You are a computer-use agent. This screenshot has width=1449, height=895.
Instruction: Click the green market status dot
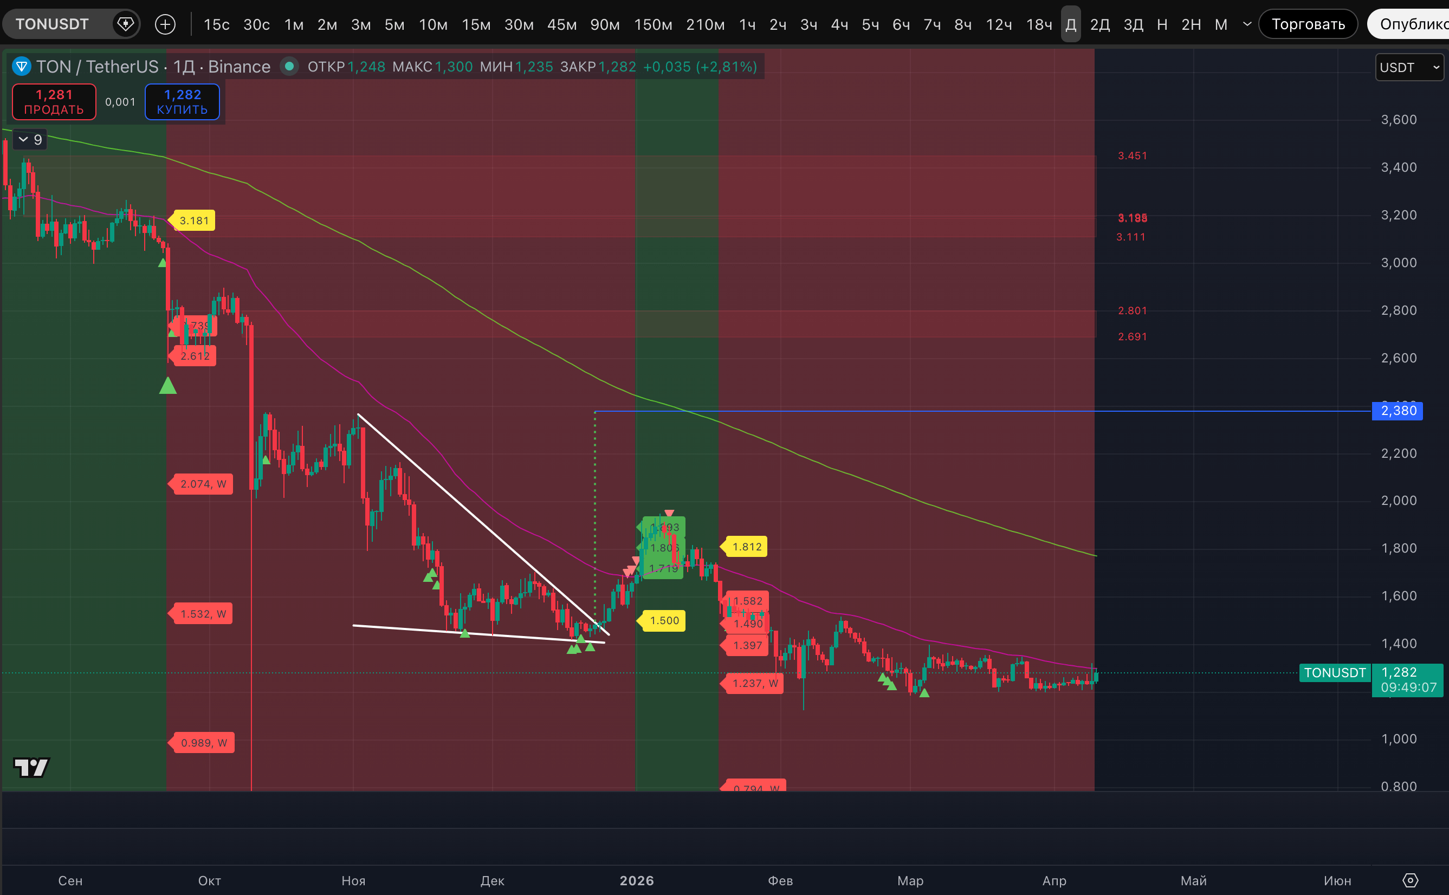click(289, 66)
